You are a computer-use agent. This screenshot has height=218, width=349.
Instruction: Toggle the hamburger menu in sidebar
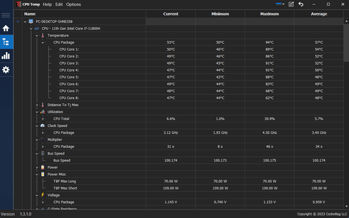pyautogui.click(x=6, y=15)
